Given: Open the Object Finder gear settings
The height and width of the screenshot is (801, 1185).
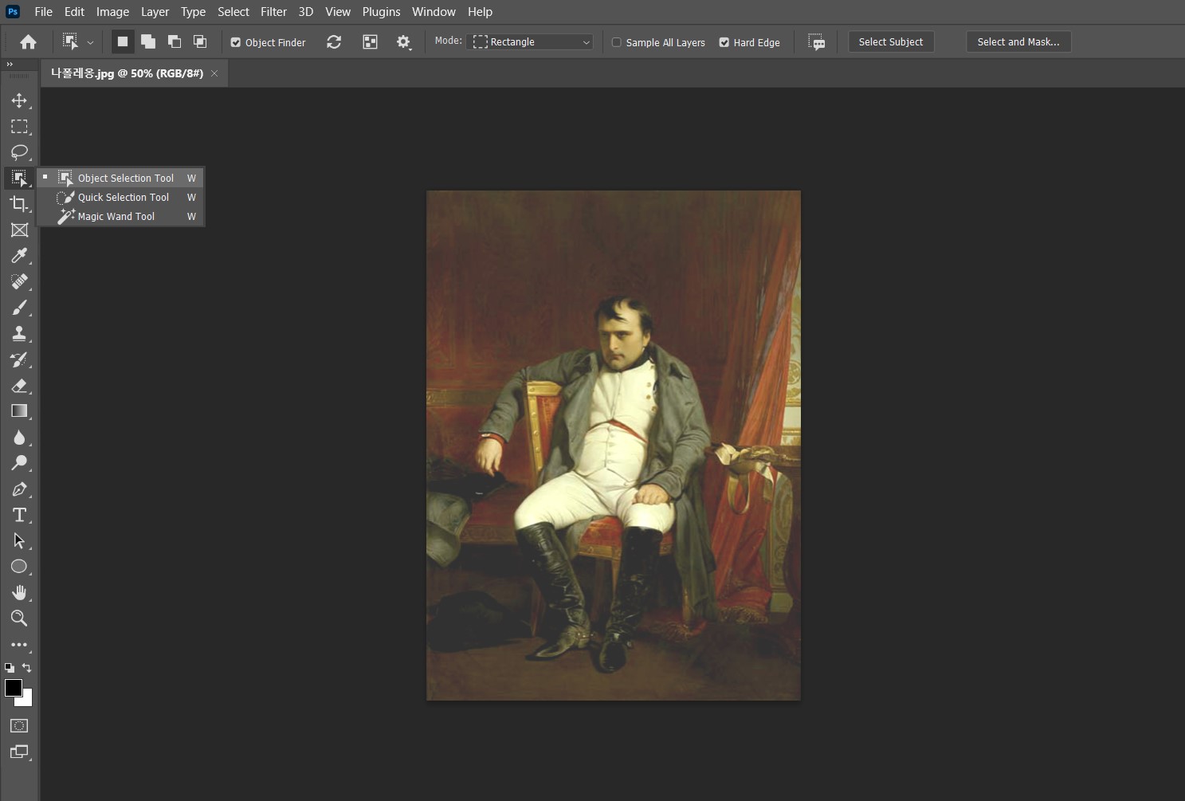Looking at the screenshot, I should pos(404,42).
